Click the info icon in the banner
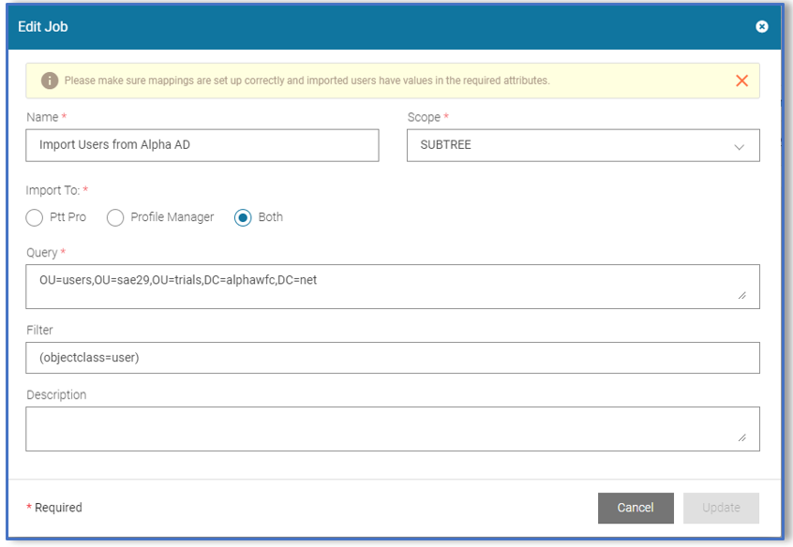This screenshot has height=547, width=793. pos(50,81)
